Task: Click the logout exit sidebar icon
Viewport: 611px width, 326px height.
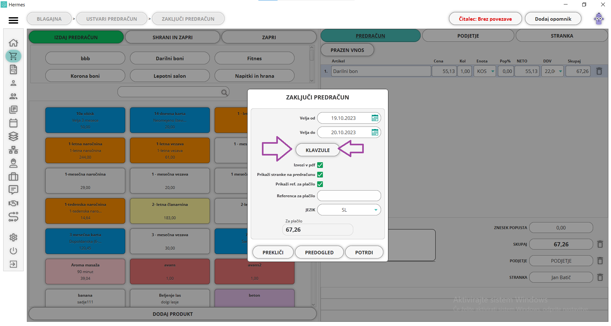Action: coord(13,264)
